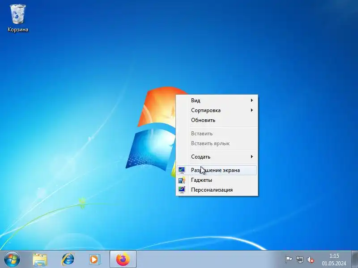Open the Создать submenu

point(217,157)
